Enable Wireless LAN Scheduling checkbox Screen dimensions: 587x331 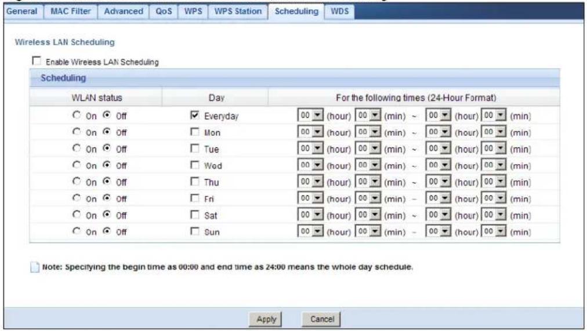click(37, 61)
